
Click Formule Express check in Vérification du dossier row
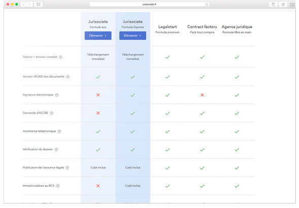tap(133, 150)
